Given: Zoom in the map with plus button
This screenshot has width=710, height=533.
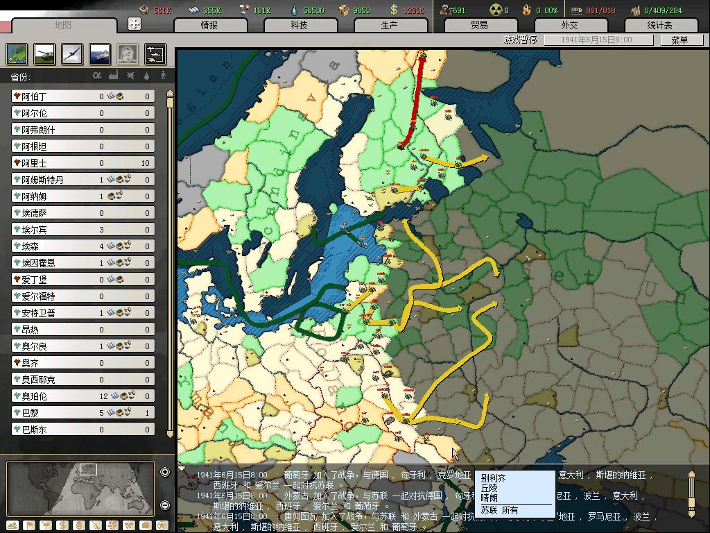Looking at the screenshot, I should click(165, 473).
